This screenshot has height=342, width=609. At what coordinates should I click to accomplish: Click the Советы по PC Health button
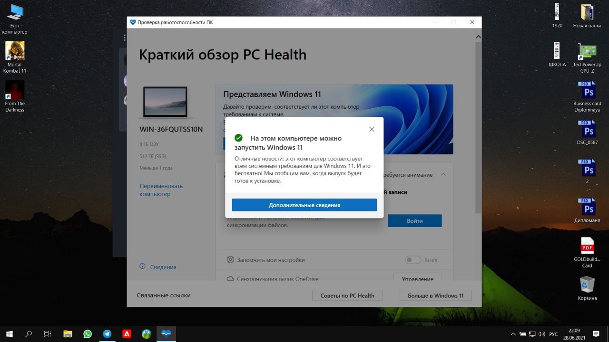tap(347, 295)
